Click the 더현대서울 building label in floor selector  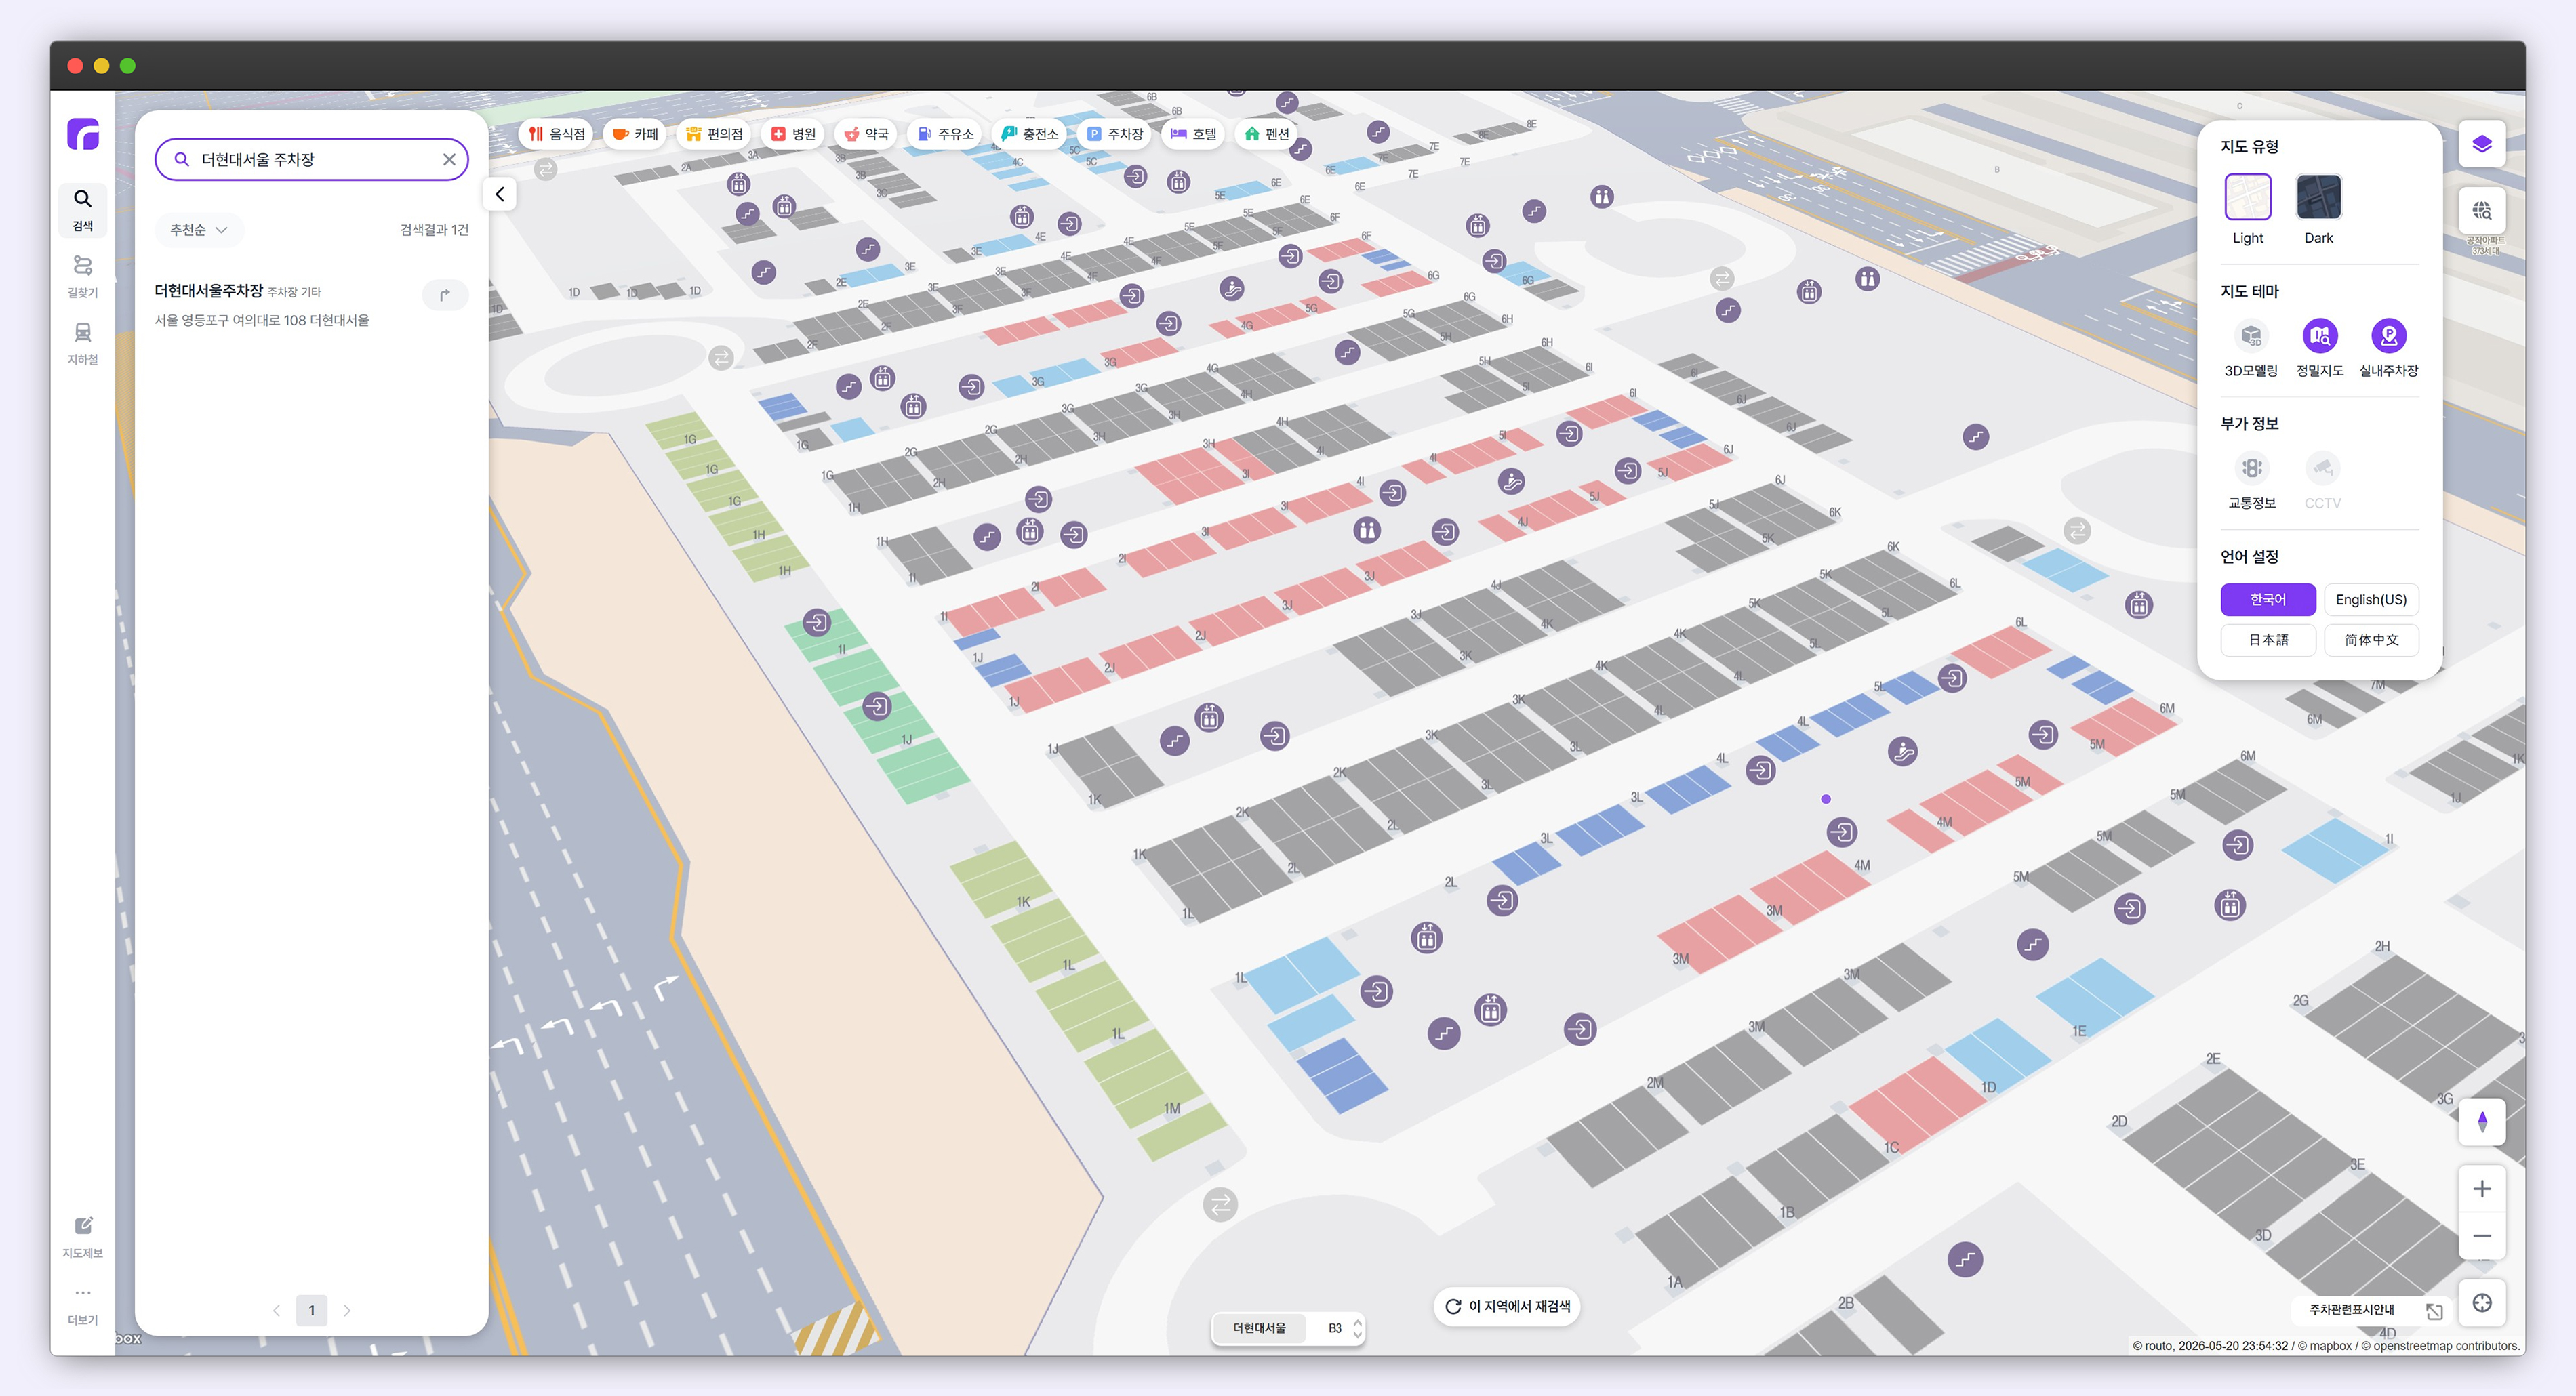pos(1259,1328)
